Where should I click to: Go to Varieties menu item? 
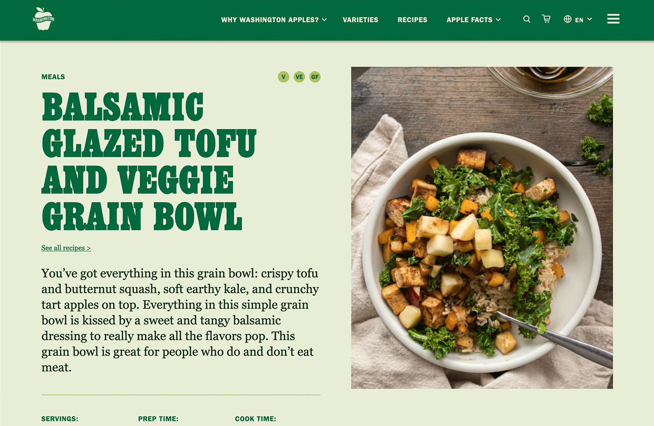tap(361, 20)
